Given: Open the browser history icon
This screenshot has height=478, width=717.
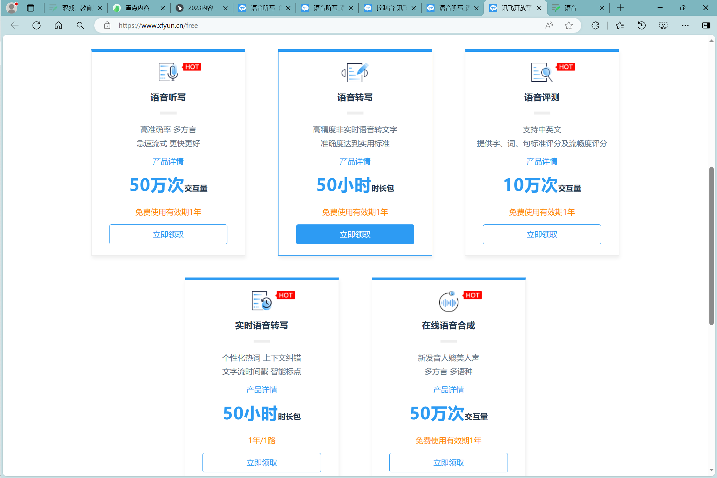Looking at the screenshot, I should click(x=641, y=25).
